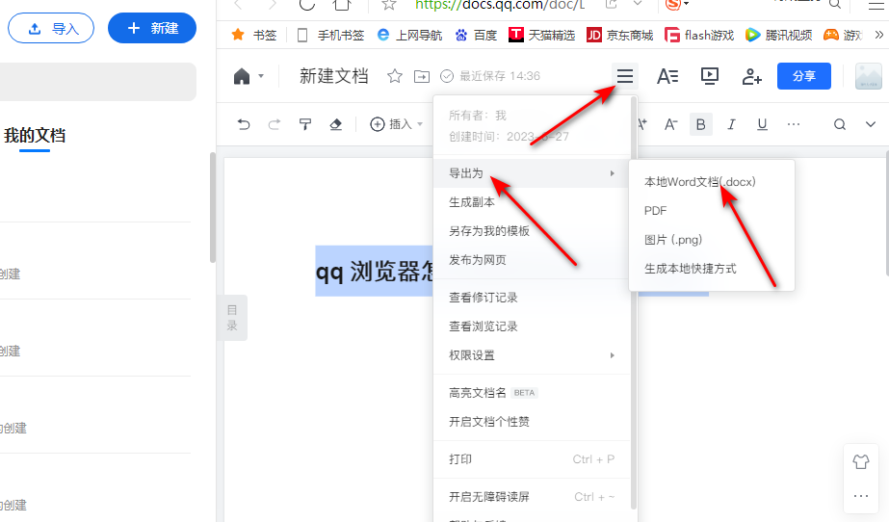889x522 pixels.
Task: Star the document as a favorite
Action: click(395, 76)
